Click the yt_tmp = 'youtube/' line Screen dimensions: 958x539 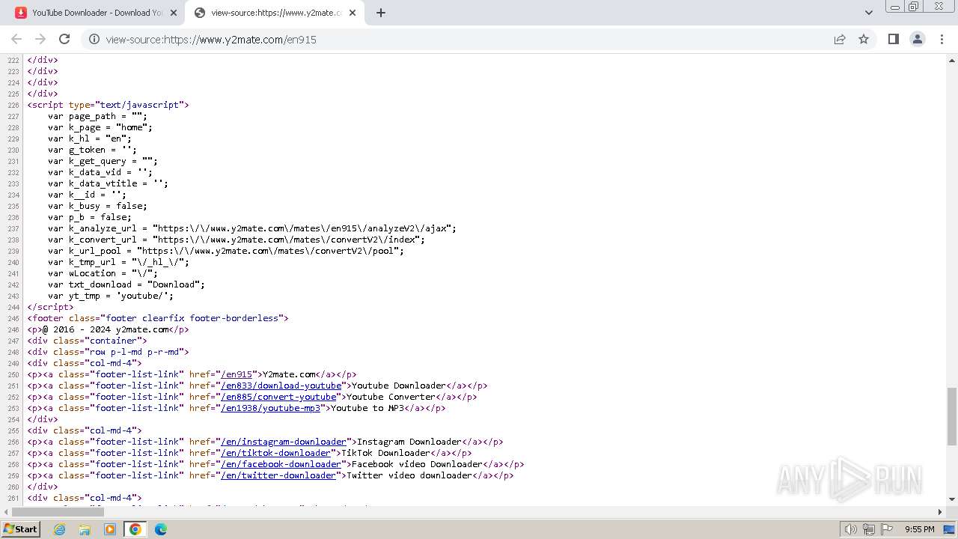(111, 296)
